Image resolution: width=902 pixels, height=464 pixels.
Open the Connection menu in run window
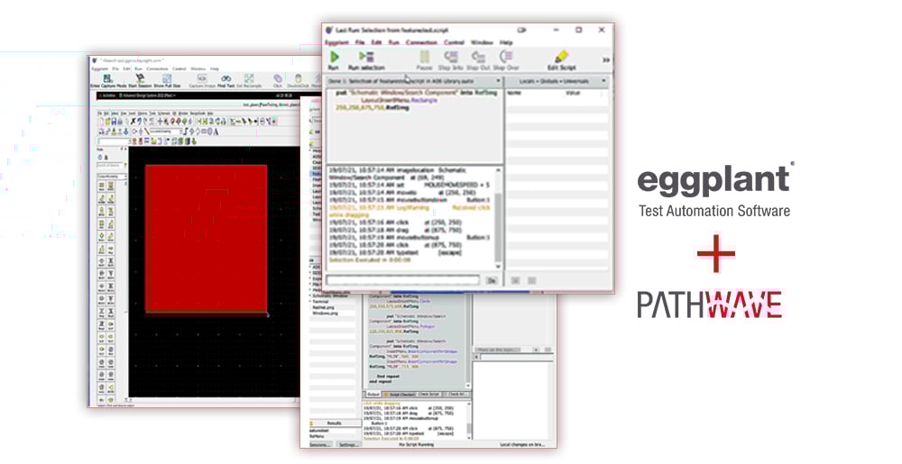tap(421, 42)
